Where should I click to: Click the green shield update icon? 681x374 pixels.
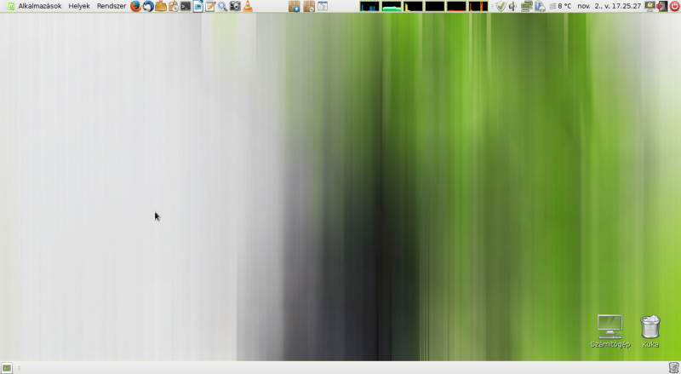click(501, 6)
